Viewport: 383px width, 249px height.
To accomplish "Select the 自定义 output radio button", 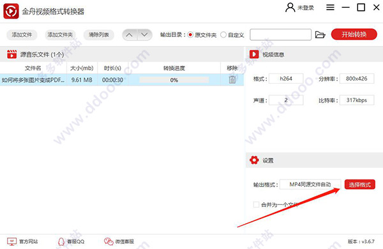I will click(223, 35).
